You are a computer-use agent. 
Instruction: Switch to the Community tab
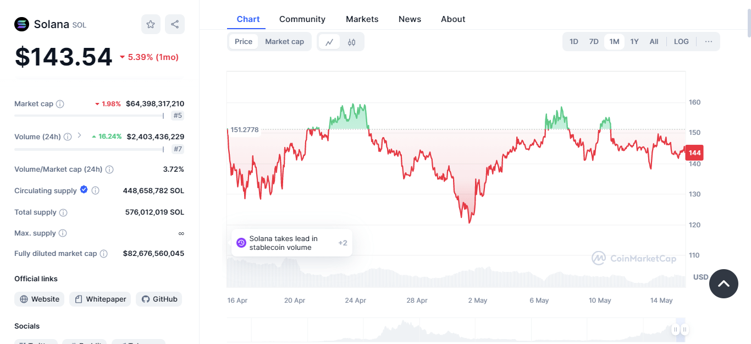click(x=302, y=19)
